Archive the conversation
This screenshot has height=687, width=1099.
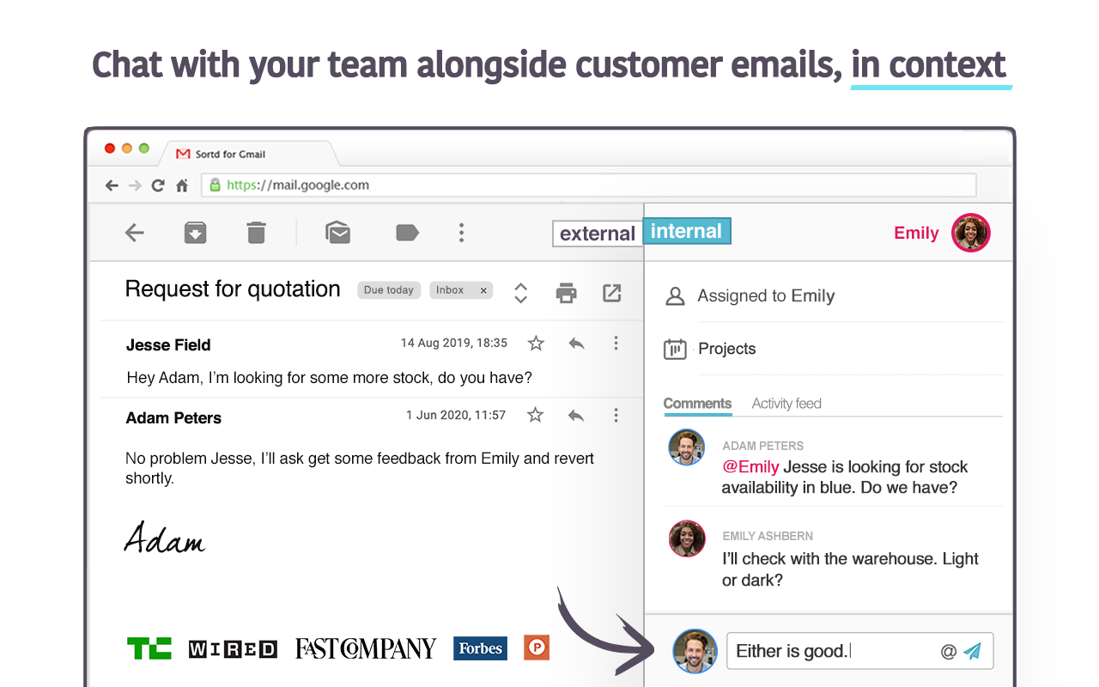point(196,233)
